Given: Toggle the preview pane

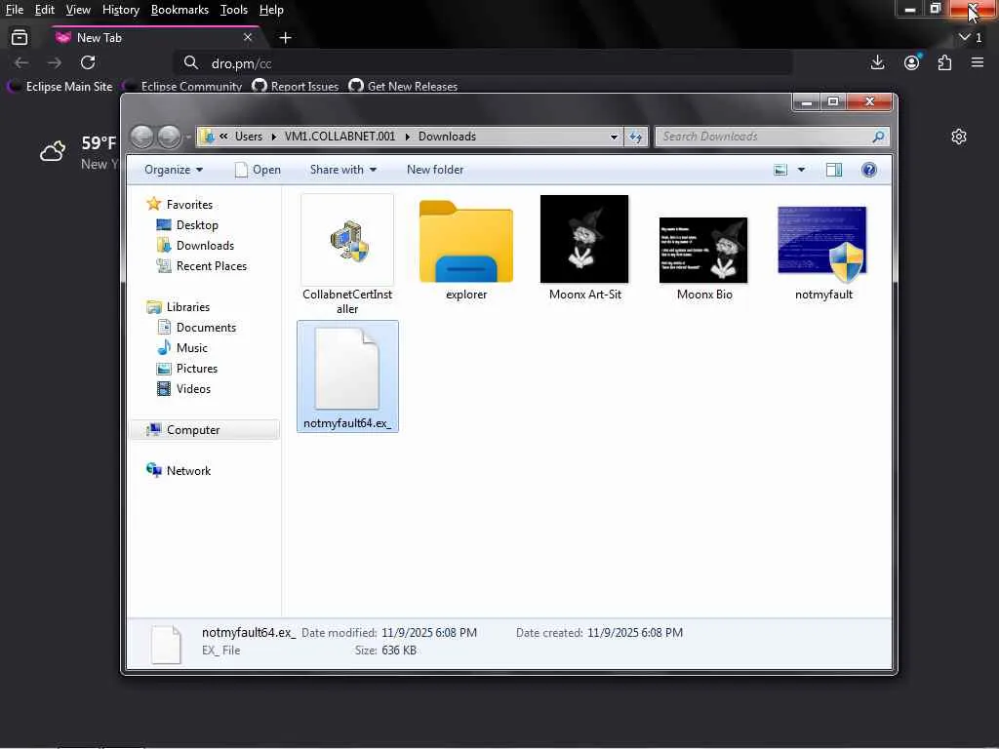Looking at the screenshot, I should tap(834, 170).
